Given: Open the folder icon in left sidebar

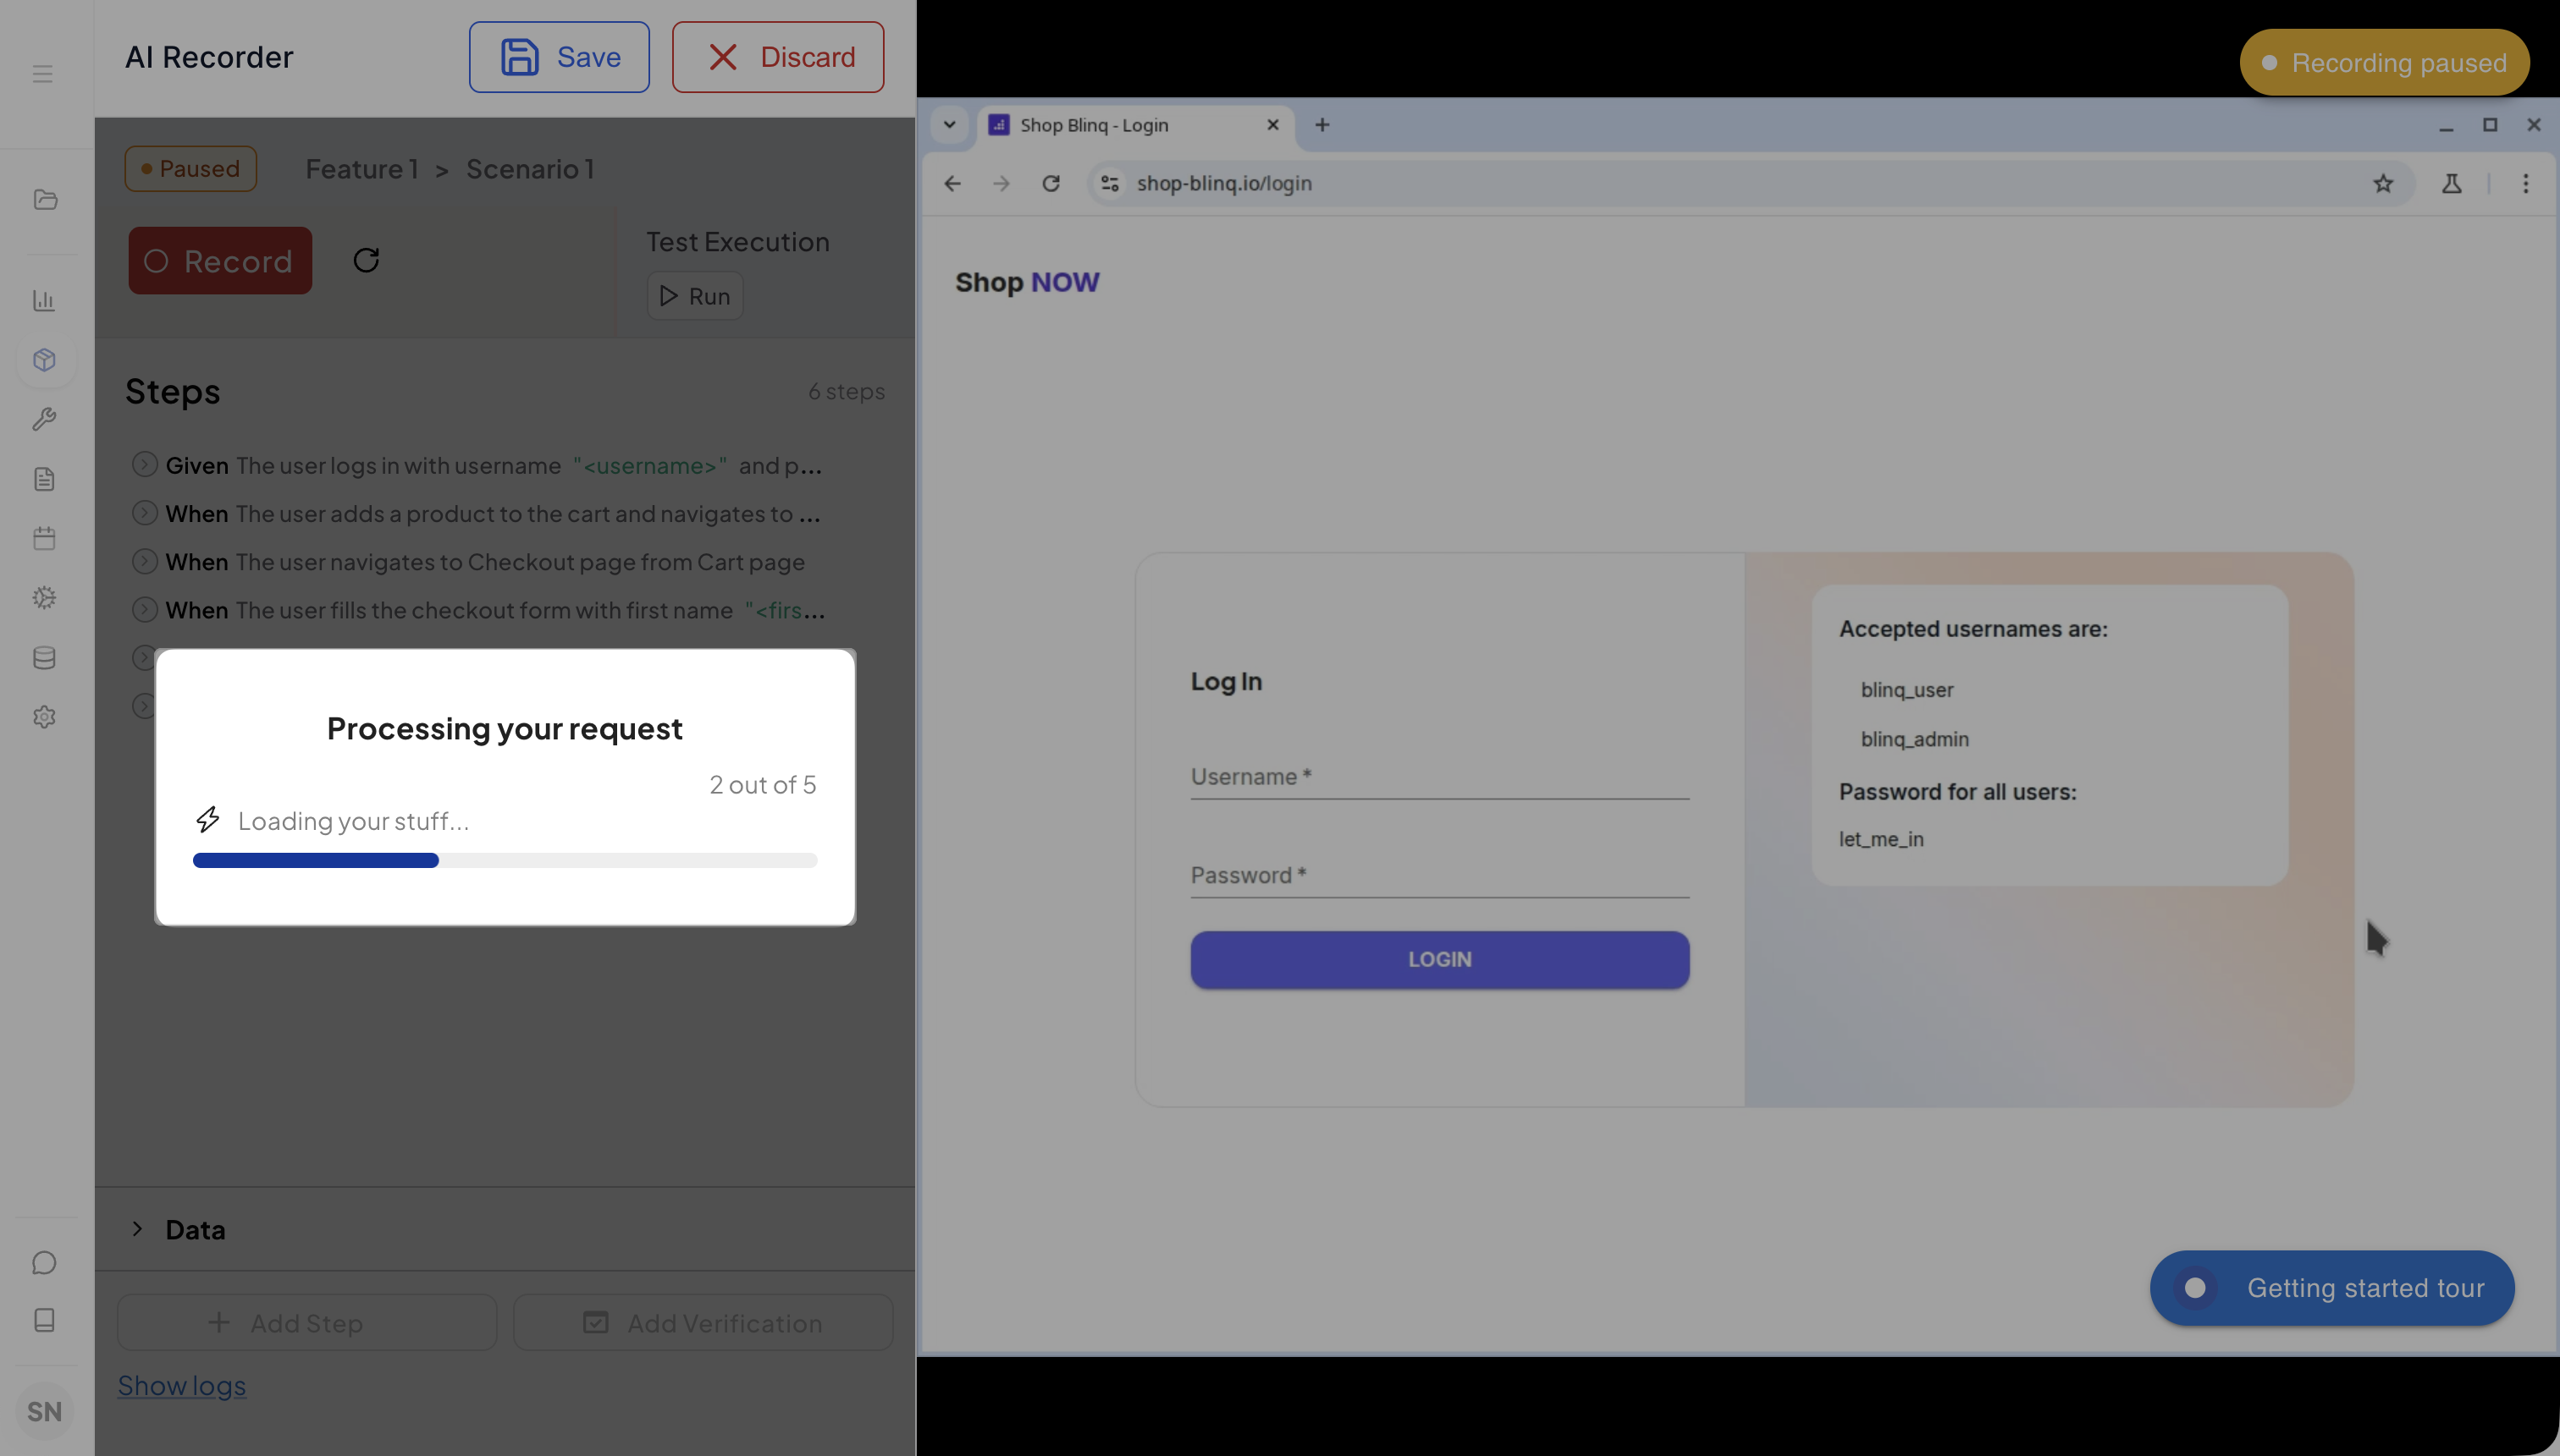Looking at the screenshot, I should coord(45,199).
